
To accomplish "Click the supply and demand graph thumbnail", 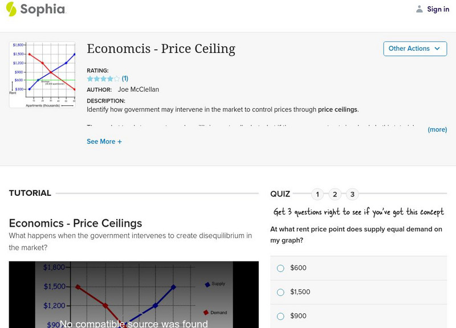I will tap(42, 74).
